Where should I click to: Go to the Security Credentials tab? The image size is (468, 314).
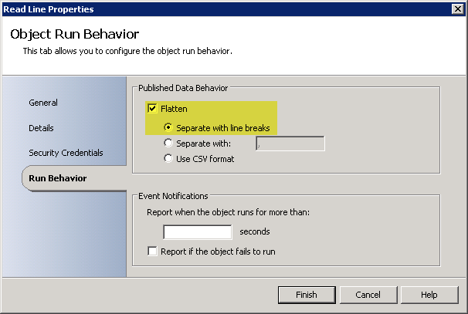point(66,153)
